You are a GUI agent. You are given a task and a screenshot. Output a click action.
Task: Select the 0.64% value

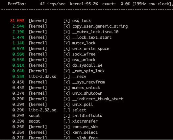[18, 71]
